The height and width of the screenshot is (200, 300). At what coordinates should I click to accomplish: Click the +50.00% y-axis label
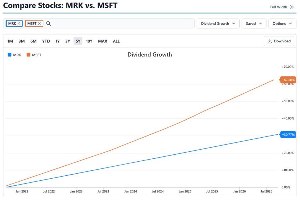pos(288,101)
